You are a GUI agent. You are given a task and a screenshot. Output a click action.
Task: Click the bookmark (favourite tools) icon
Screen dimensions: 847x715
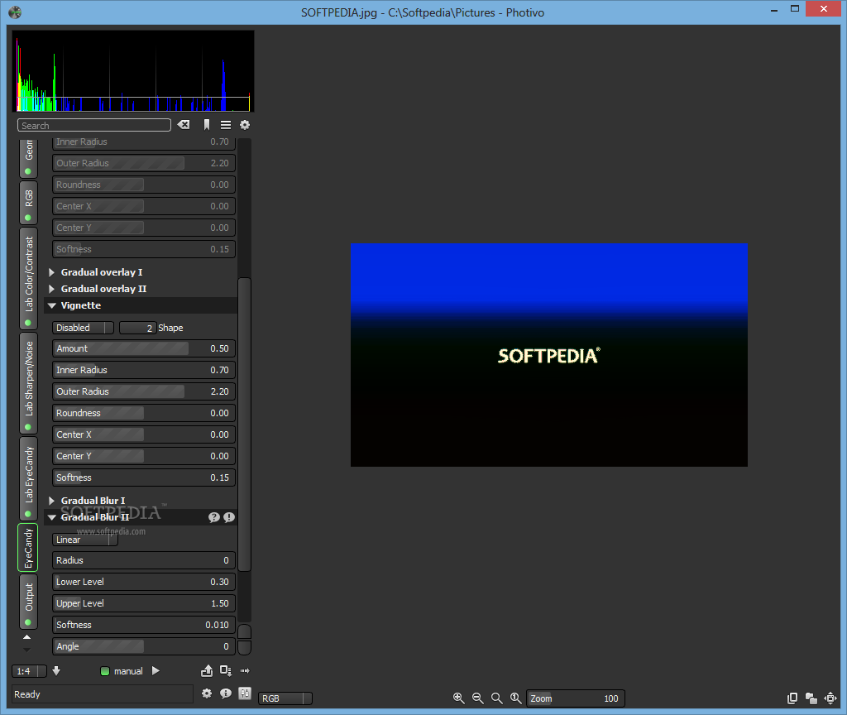(206, 125)
